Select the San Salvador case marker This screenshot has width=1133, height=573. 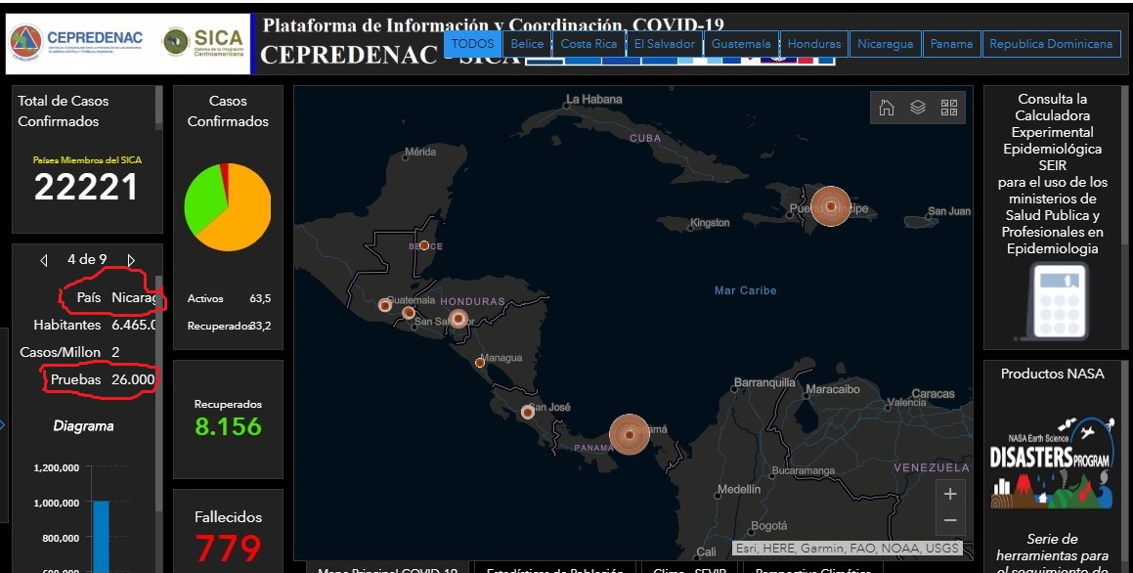(x=409, y=313)
